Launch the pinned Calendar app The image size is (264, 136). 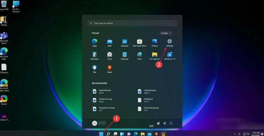pos(125,43)
